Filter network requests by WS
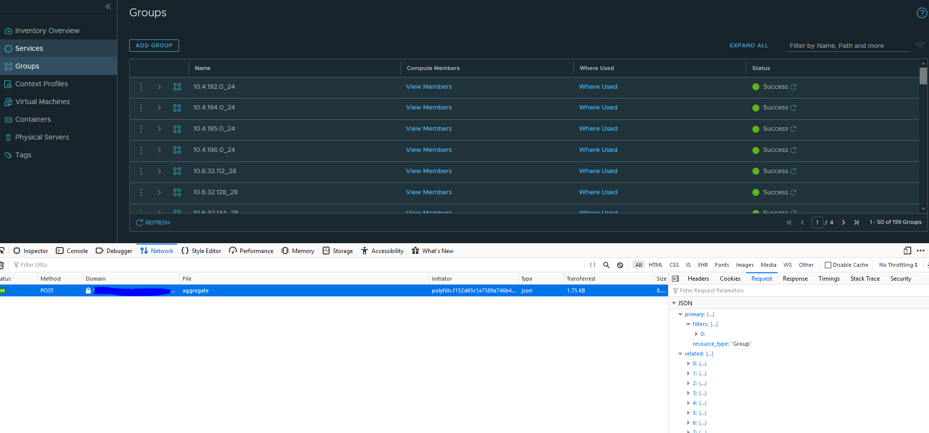The height and width of the screenshot is (433, 929). [x=787, y=265]
